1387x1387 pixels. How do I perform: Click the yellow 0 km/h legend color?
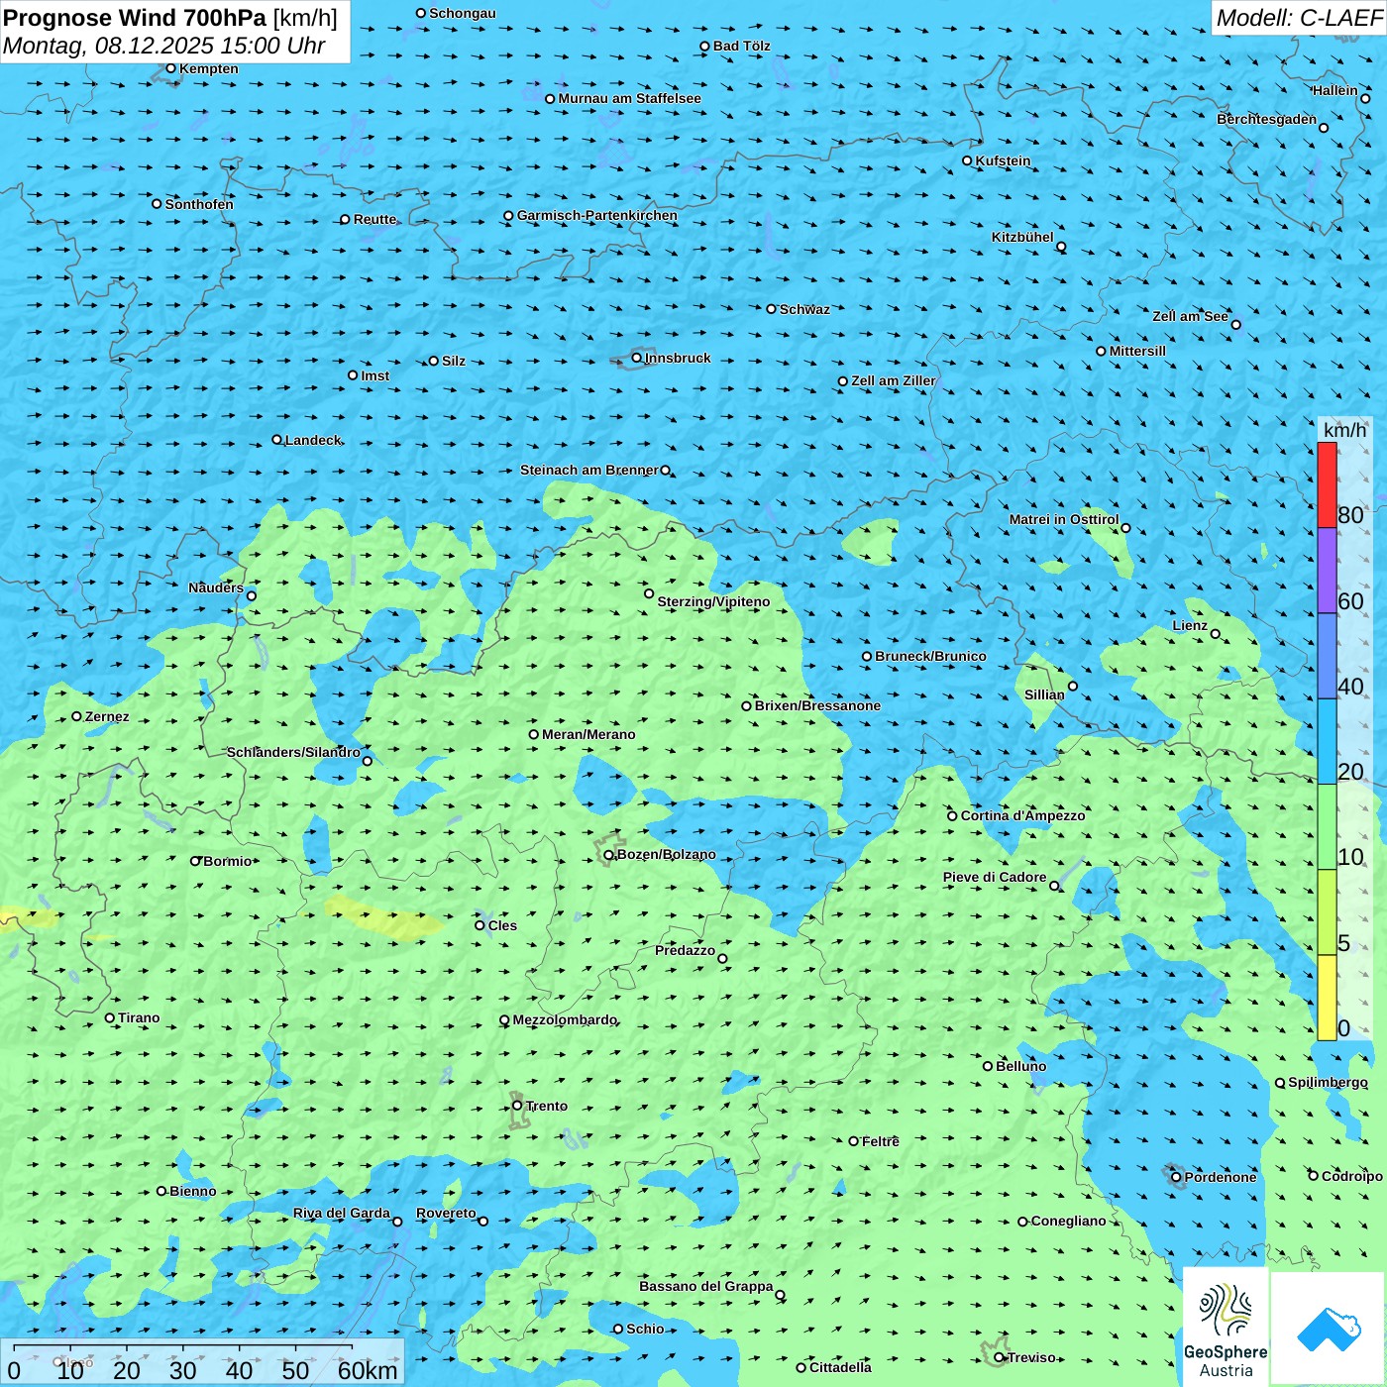[1327, 998]
